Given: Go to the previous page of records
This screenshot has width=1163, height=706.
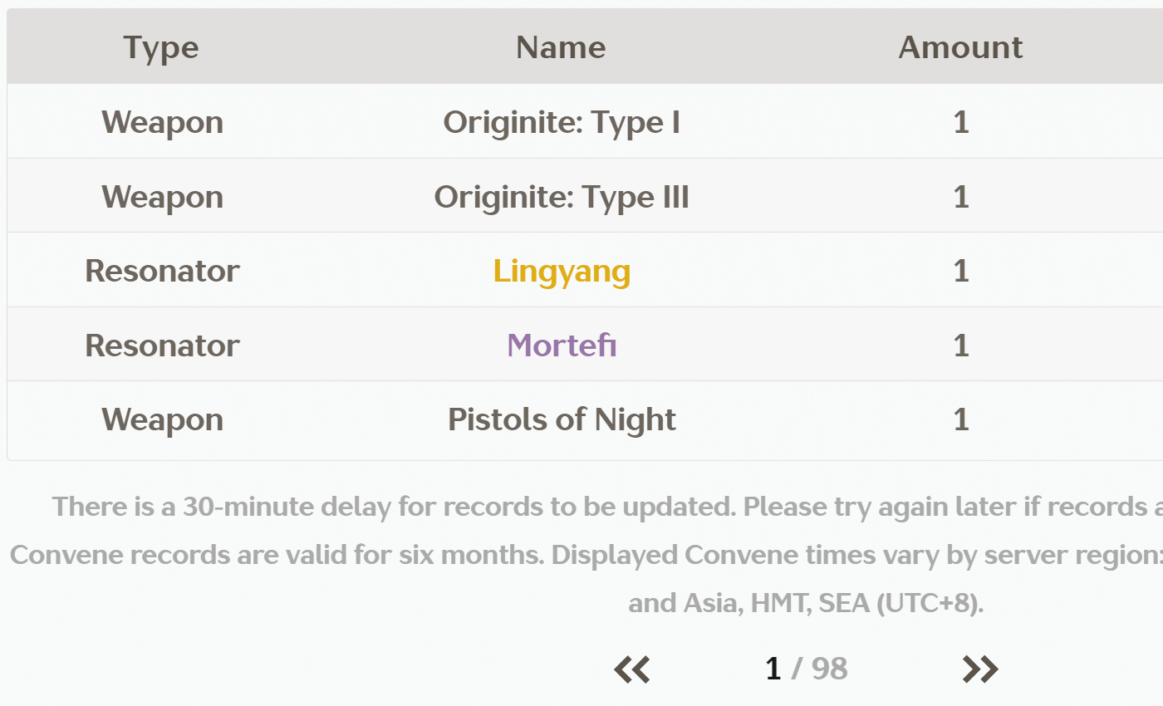Looking at the screenshot, I should (632, 669).
